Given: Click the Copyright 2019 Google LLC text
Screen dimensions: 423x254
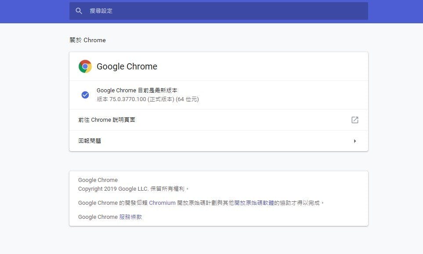Looking at the screenshot, I should pyautogui.click(x=113, y=189).
